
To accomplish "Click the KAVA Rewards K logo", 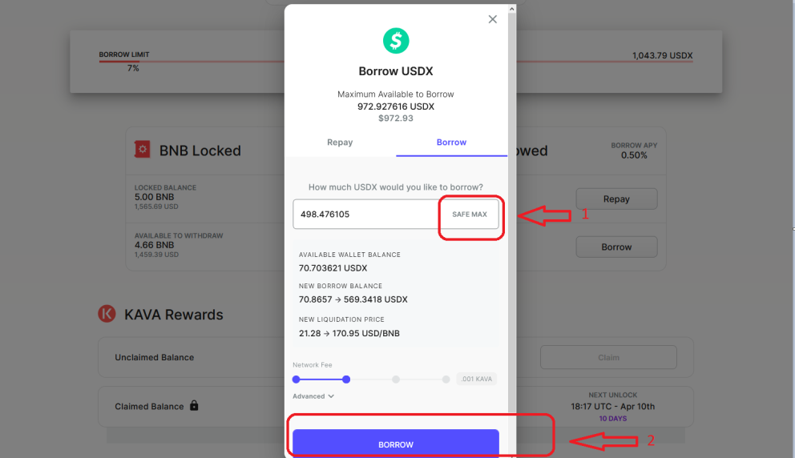I will point(107,314).
